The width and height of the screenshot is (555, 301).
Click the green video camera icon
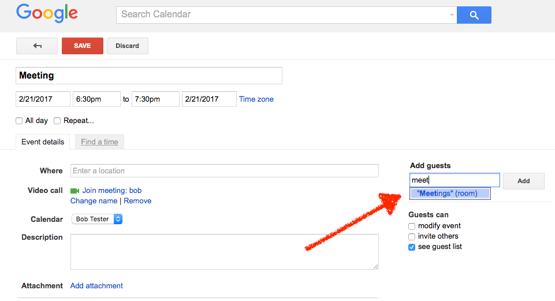(75, 191)
